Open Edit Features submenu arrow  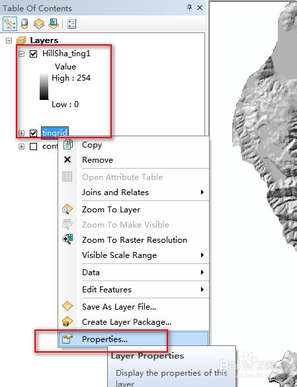click(202, 289)
